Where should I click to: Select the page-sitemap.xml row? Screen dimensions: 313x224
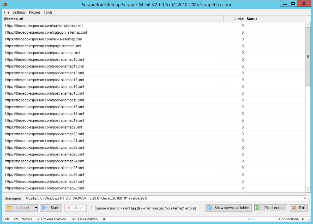154,46
